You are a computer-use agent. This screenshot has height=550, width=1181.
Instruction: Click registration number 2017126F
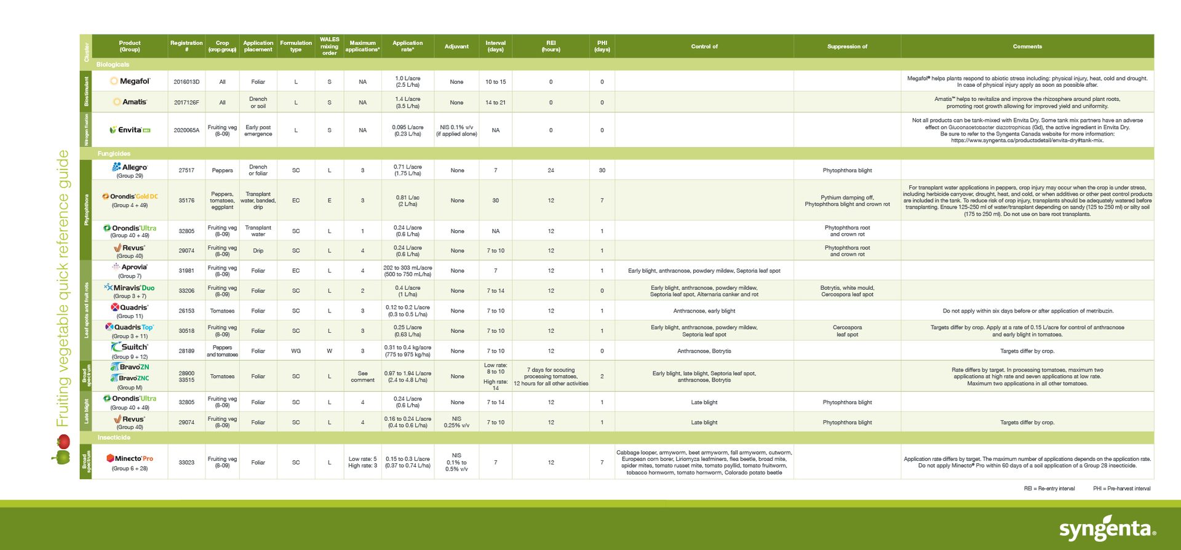coord(186,103)
